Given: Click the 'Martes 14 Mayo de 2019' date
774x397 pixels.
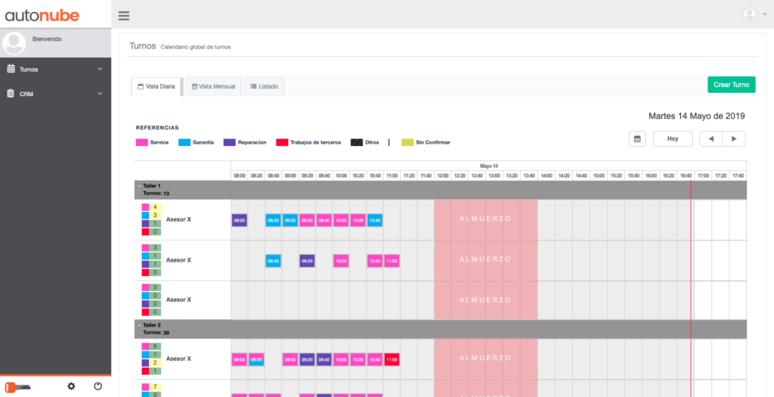Looking at the screenshot, I should 696,116.
